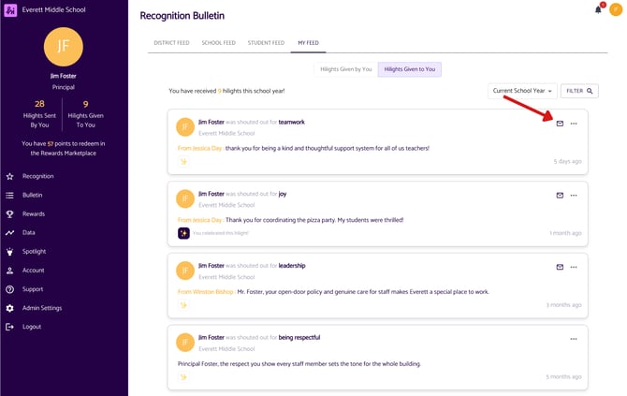The image size is (627, 396).
Task: Open Account from the sidebar
Action: (x=33, y=271)
